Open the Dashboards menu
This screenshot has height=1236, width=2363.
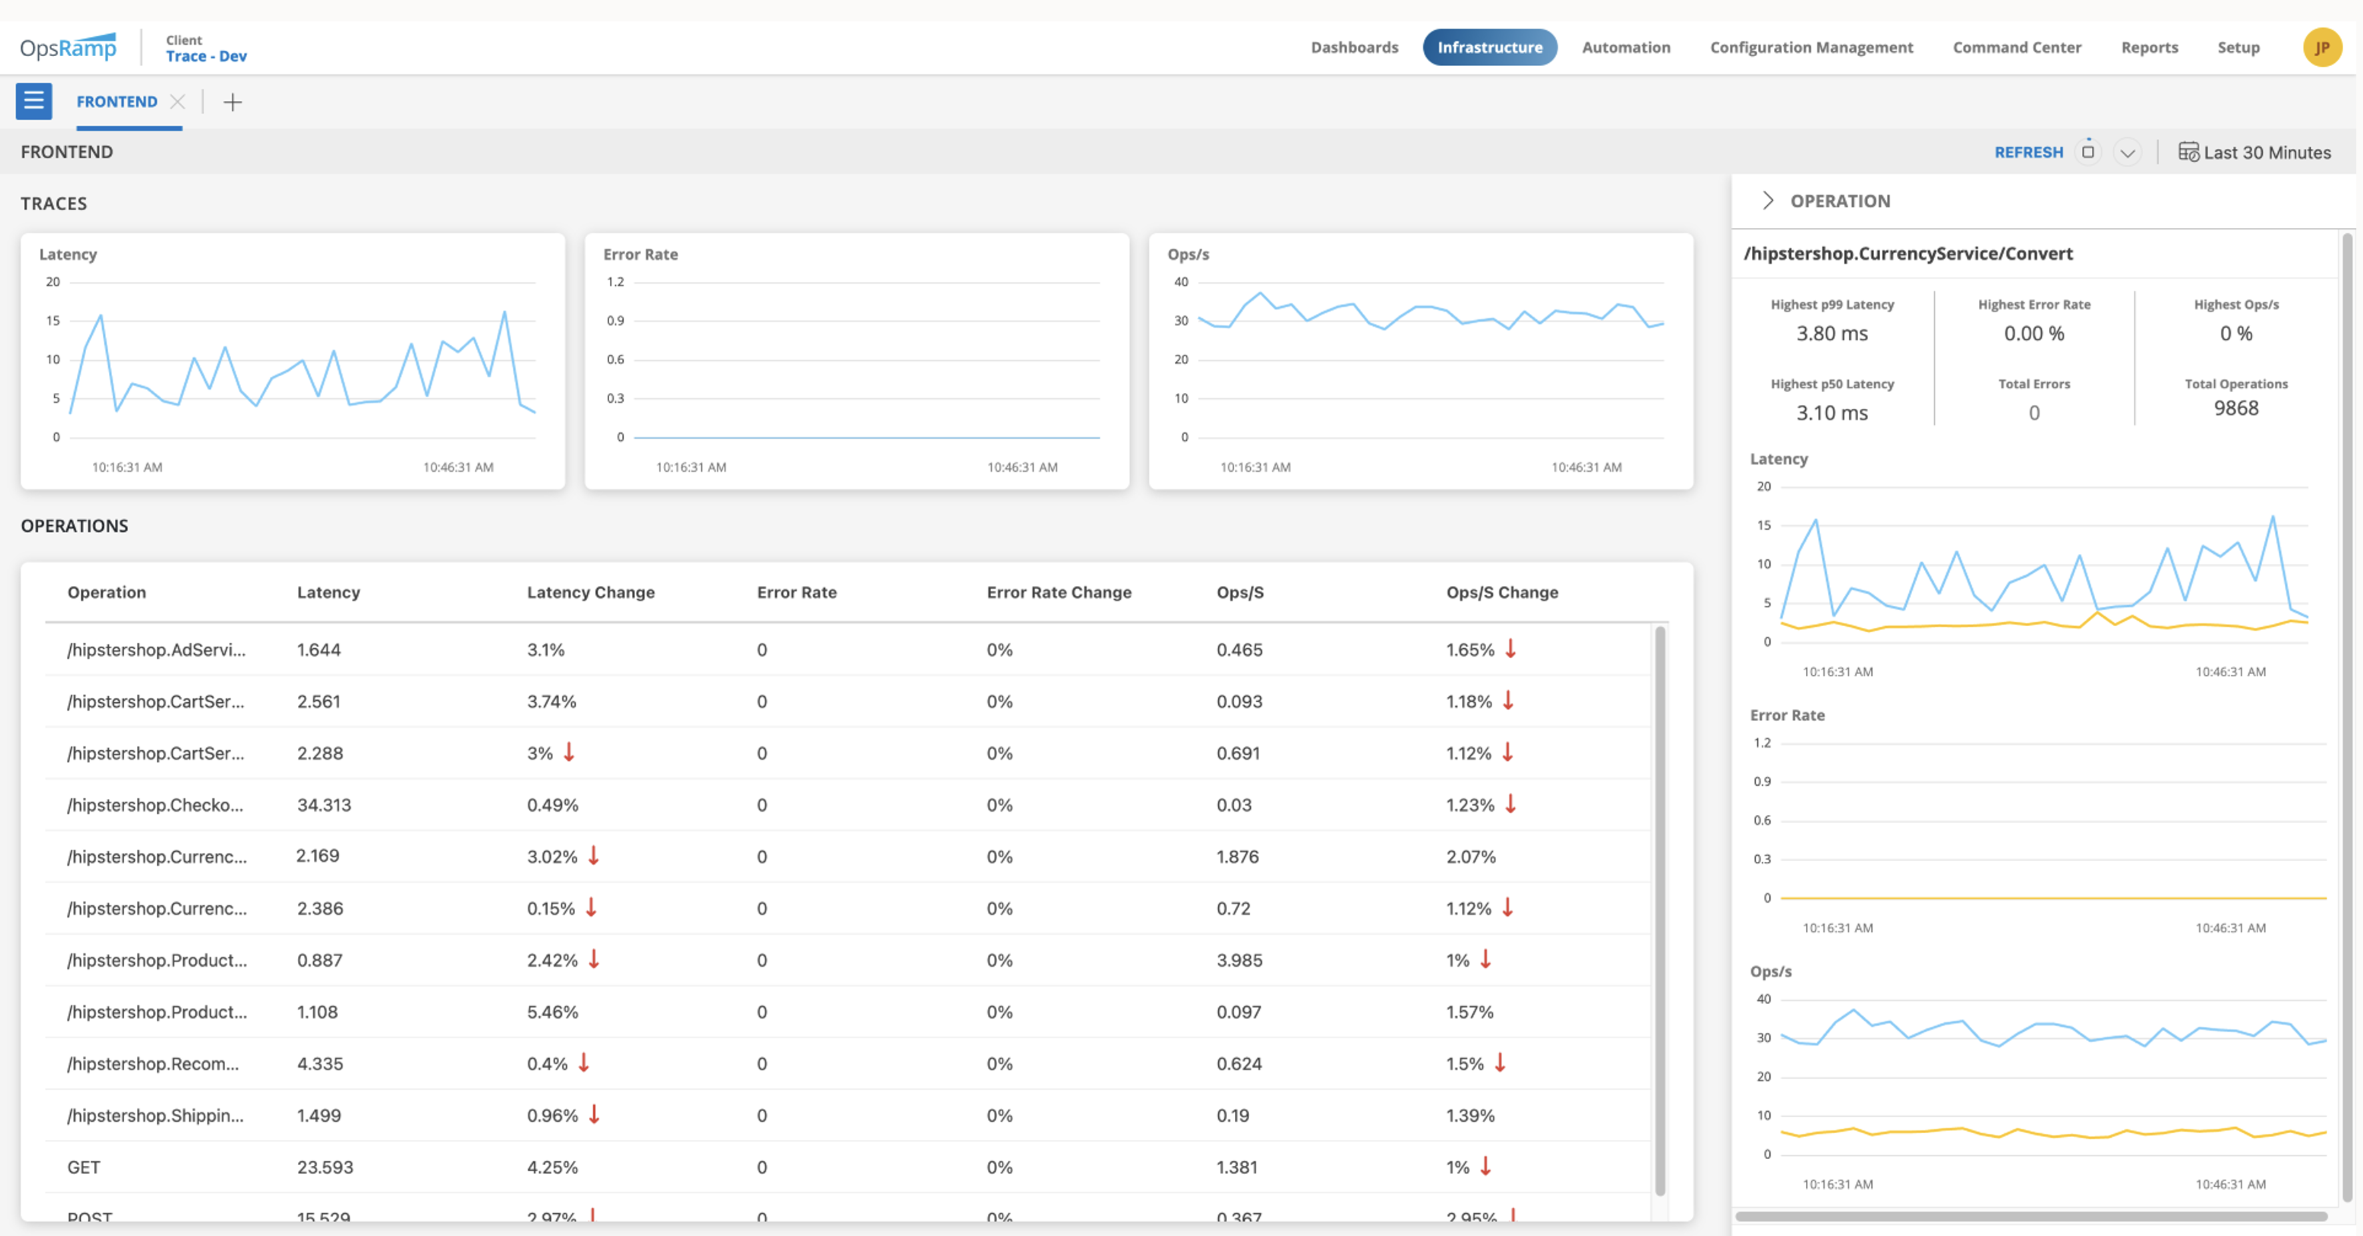[1355, 47]
